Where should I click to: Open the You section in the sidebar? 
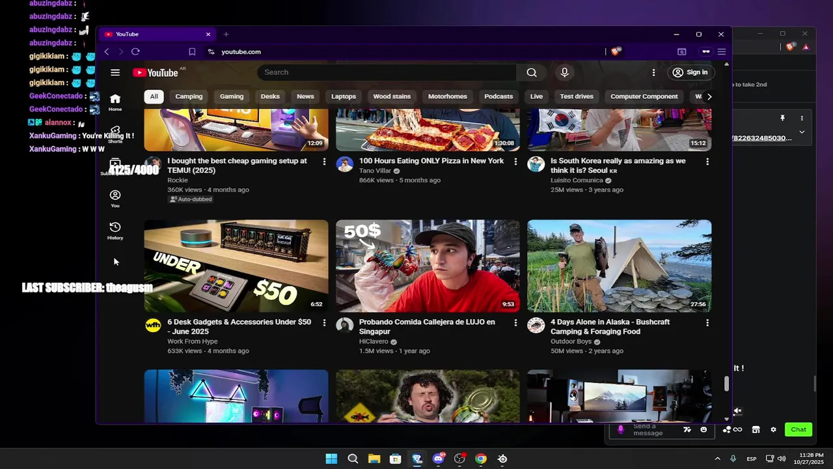pos(115,199)
